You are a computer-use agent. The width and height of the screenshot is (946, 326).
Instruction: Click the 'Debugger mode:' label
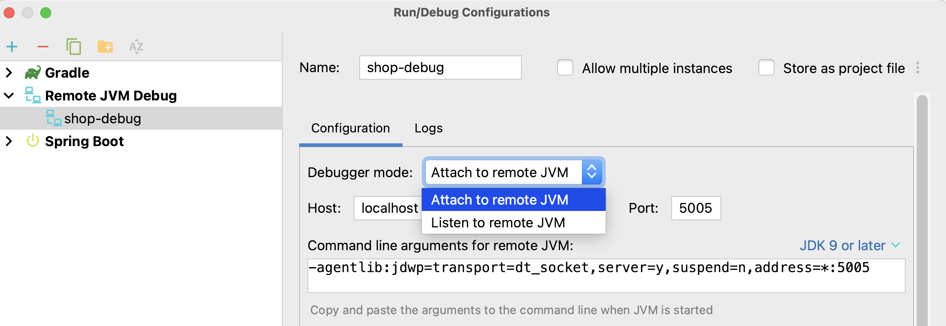point(360,173)
